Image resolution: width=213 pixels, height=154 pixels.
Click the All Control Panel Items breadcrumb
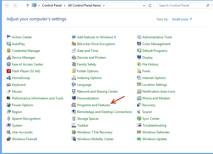(x=84, y=5)
